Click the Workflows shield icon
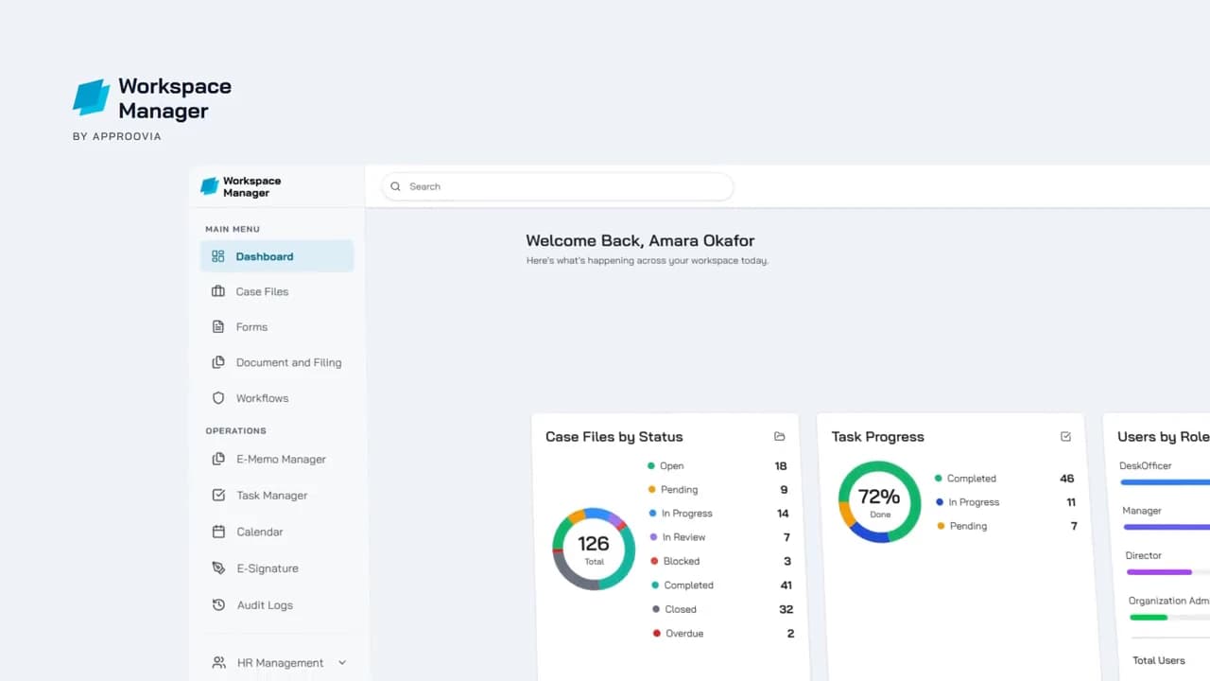1210x681 pixels. tap(218, 398)
